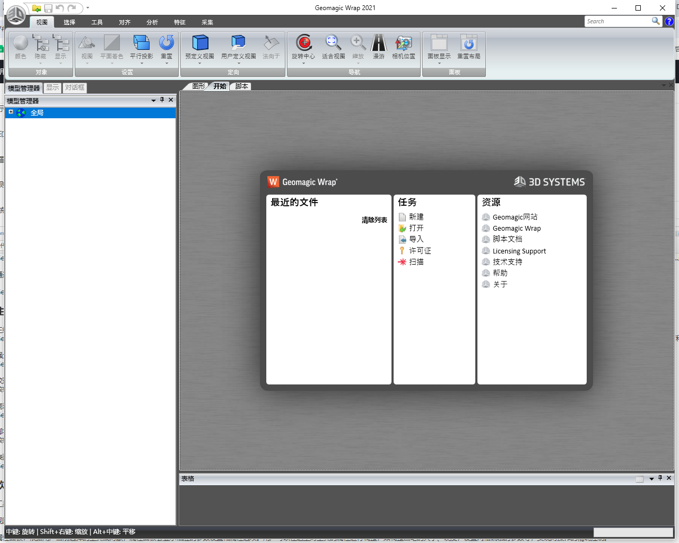
Task: Click the 平面着色 flat shading icon
Action: [x=112, y=43]
